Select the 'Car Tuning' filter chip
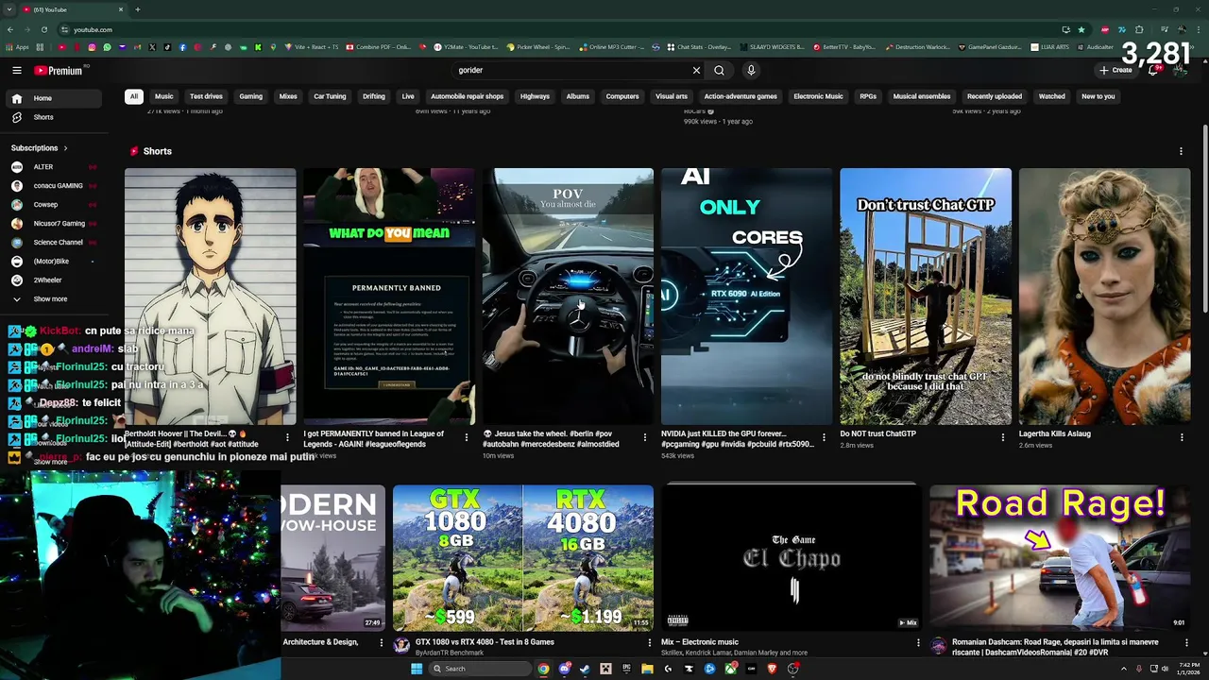The height and width of the screenshot is (680, 1209). point(330,96)
